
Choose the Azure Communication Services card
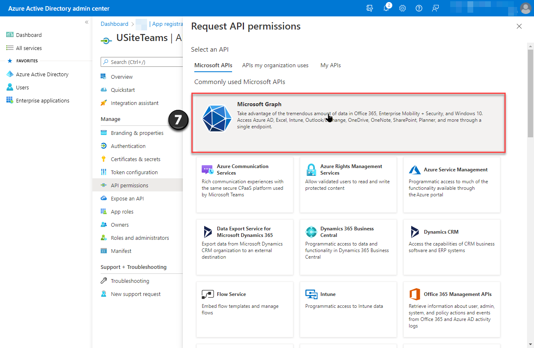tap(245, 185)
